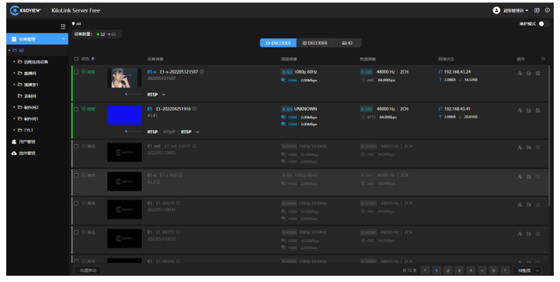
Task: Tick the select-all checkbox in table header
Action: tap(76, 59)
